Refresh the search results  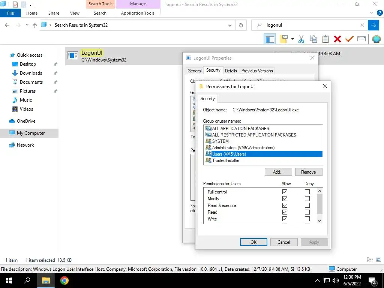click(x=241, y=25)
